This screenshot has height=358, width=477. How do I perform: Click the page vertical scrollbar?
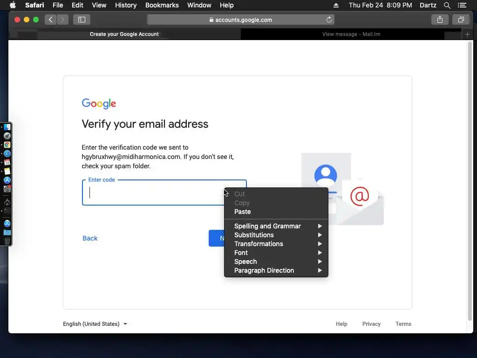pos(470,181)
